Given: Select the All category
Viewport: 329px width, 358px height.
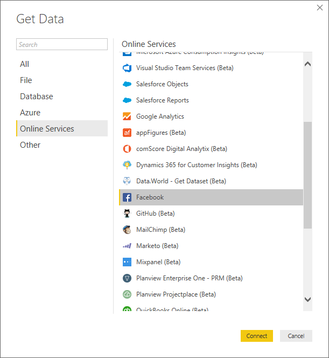Looking at the screenshot, I should [x=62, y=64].
